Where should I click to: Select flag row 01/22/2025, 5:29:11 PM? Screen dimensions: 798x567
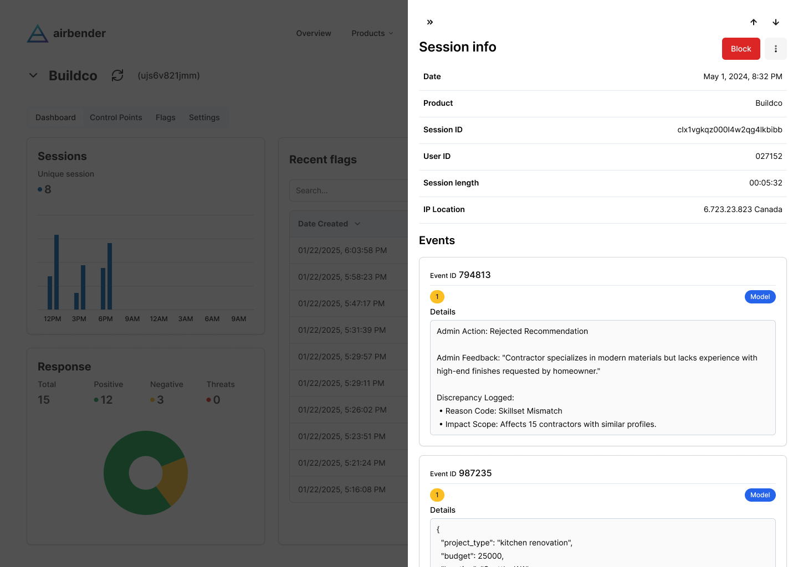click(x=349, y=383)
